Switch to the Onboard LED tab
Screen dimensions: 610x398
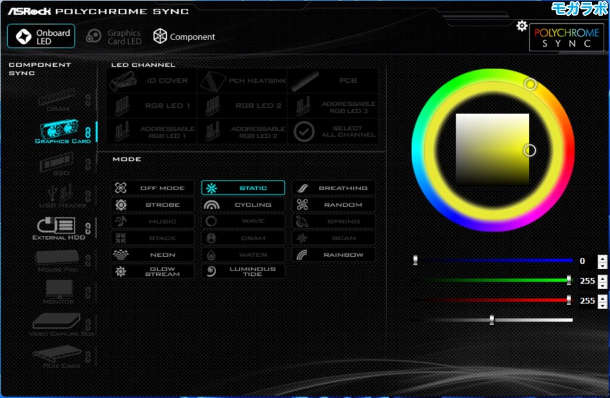tap(41, 36)
